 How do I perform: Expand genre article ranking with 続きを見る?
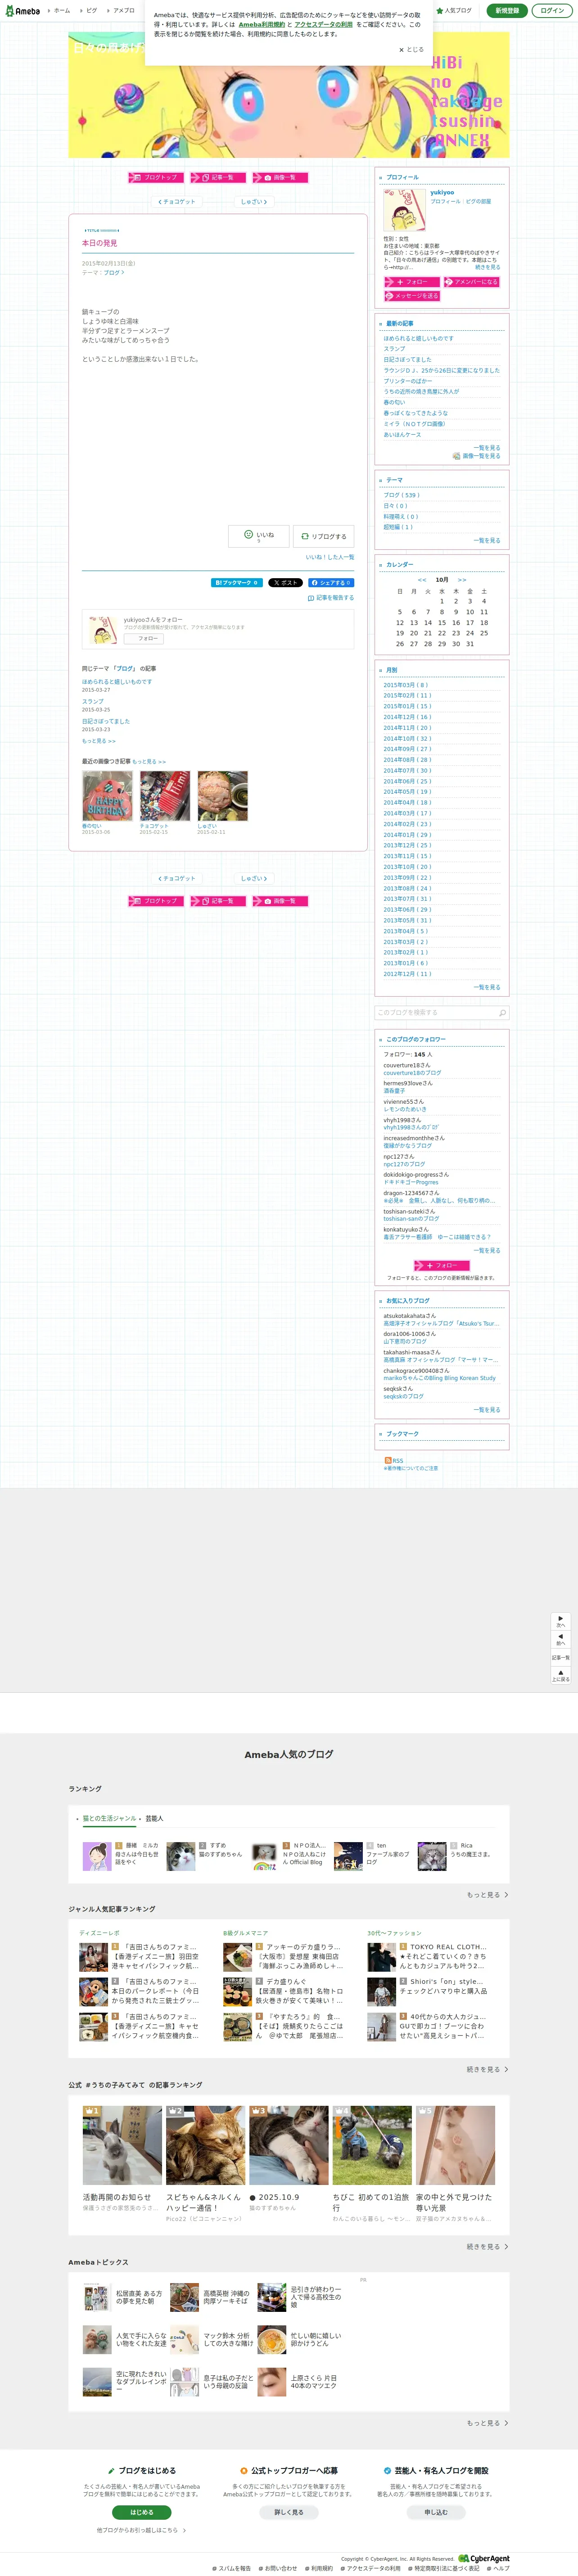point(487,2070)
